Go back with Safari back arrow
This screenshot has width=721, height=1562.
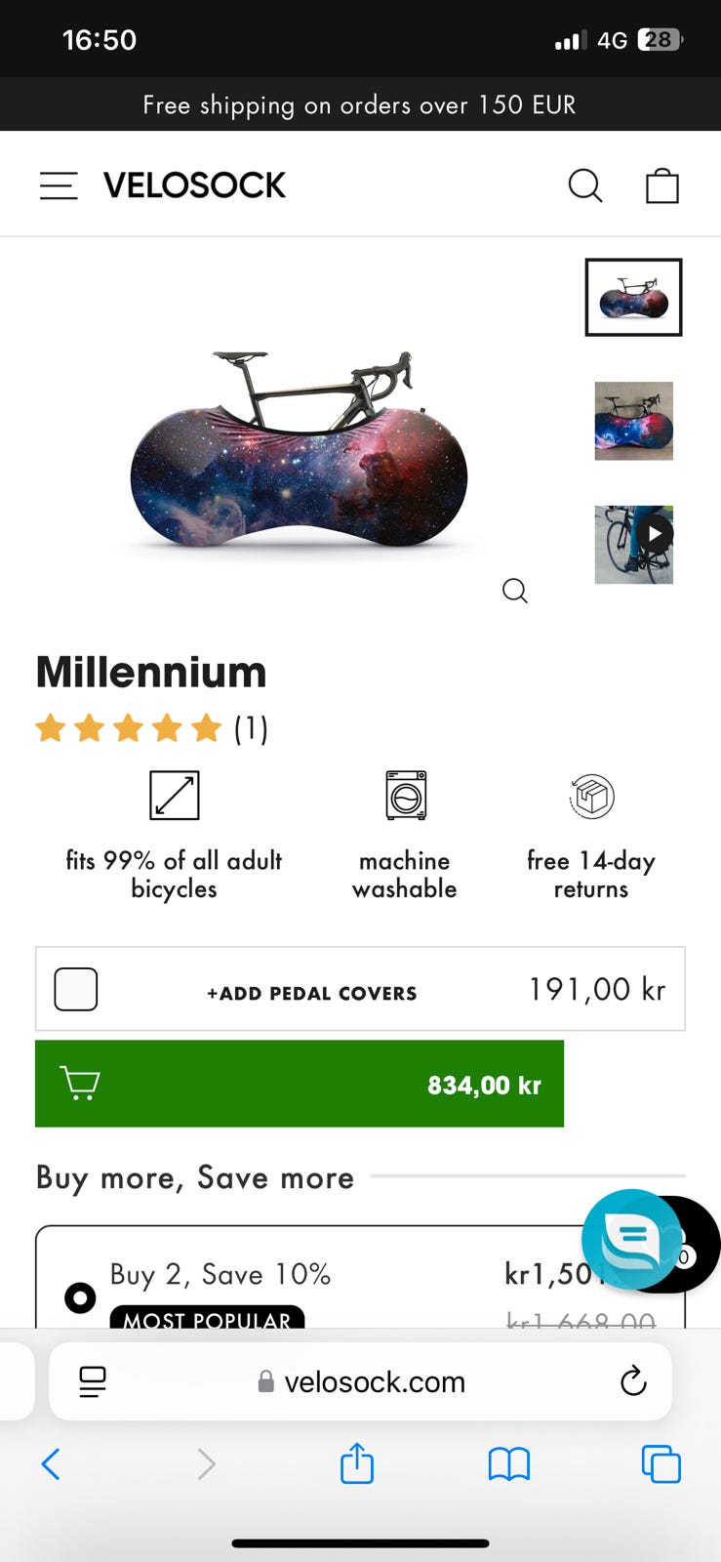[x=51, y=1464]
